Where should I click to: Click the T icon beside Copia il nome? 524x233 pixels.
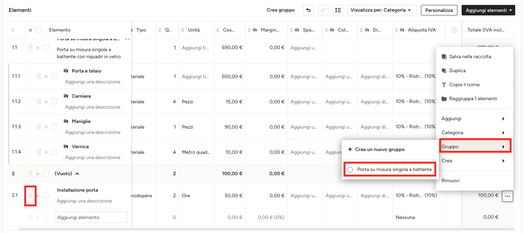tap(444, 84)
